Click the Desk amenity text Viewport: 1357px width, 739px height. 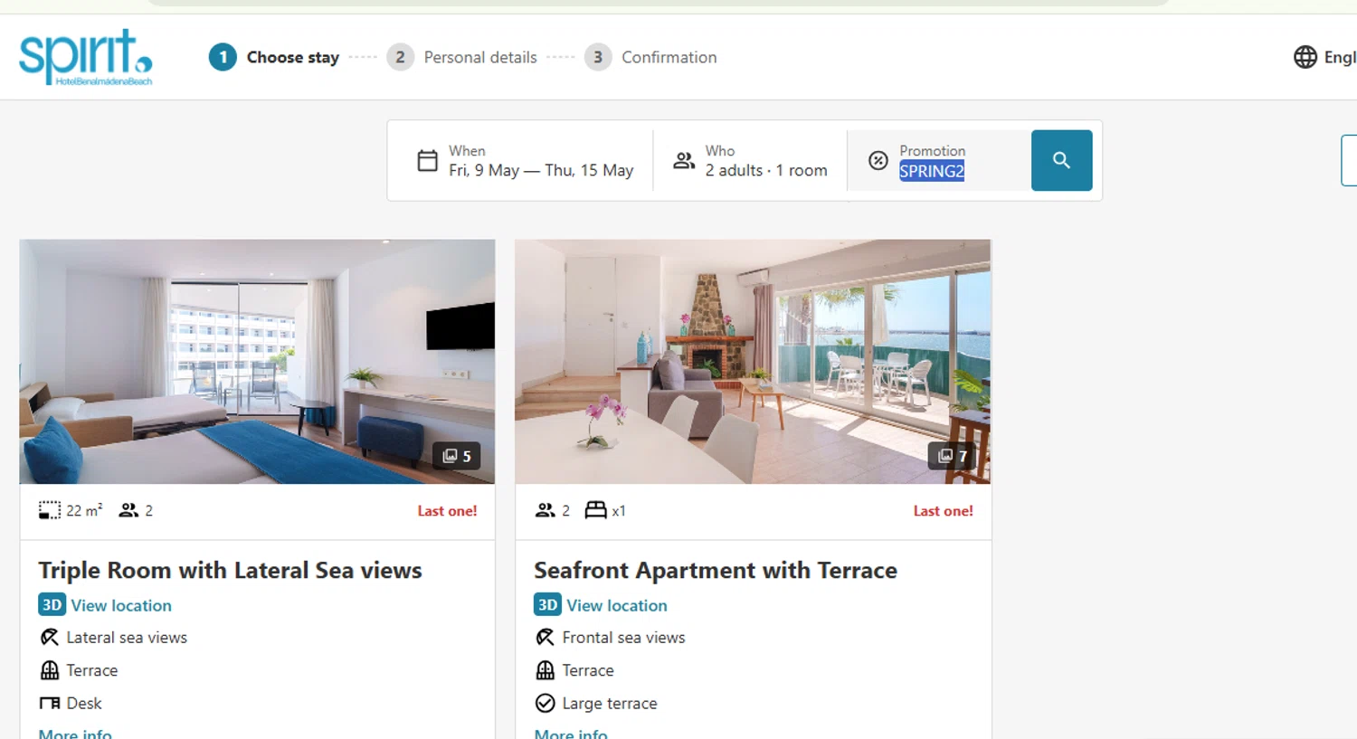(x=84, y=703)
